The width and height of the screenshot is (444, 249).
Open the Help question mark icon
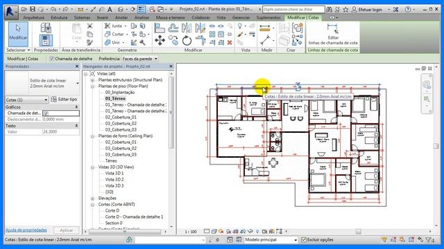pyautogui.click(x=407, y=9)
